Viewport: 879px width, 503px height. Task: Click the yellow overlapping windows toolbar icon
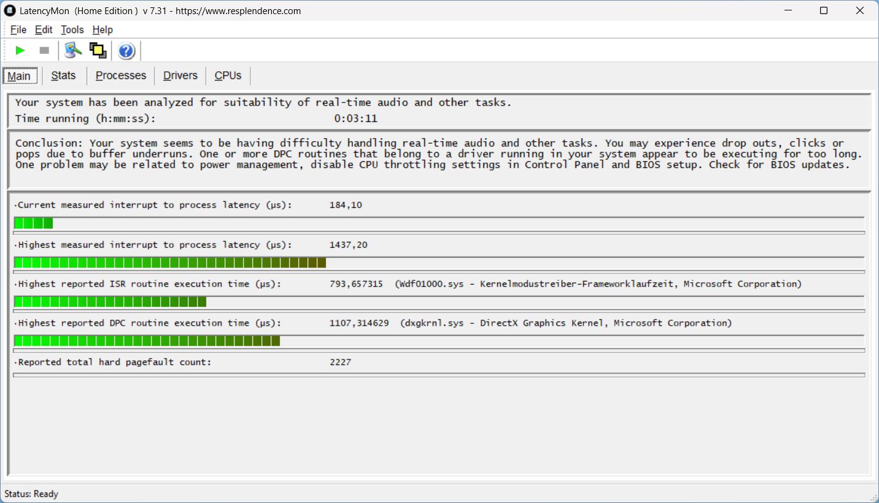coord(98,50)
